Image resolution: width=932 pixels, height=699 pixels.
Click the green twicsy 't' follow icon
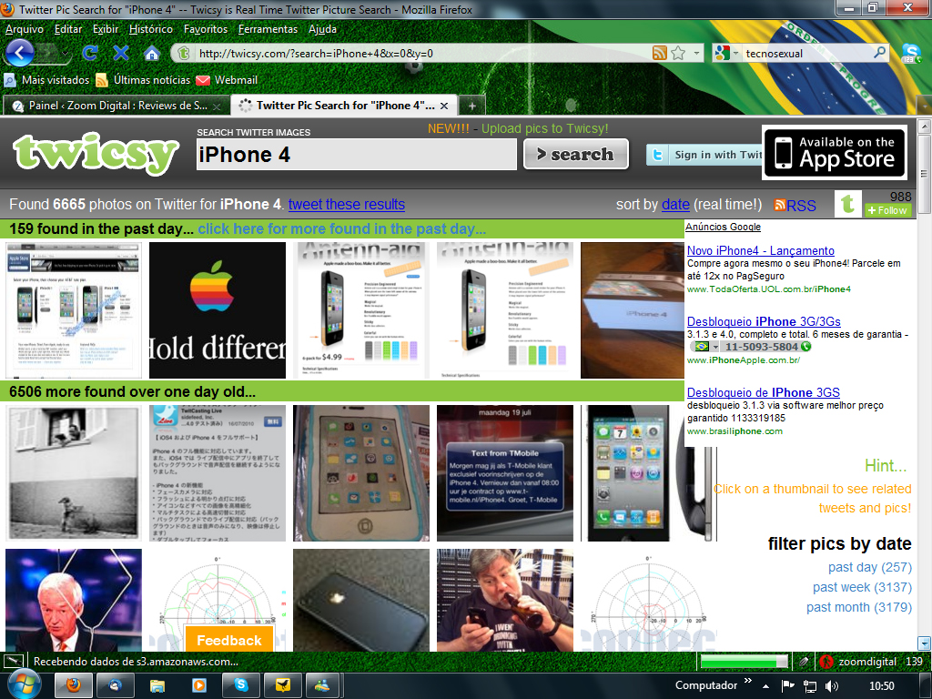click(x=848, y=204)
